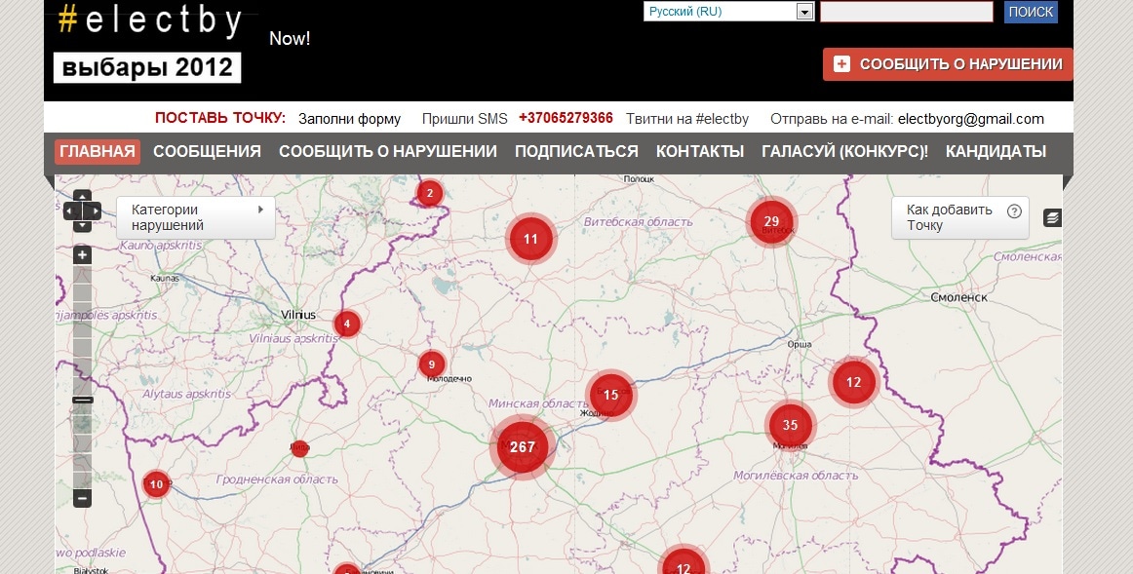
Task: Select the cluster marker showing 29
Action: 771,222
